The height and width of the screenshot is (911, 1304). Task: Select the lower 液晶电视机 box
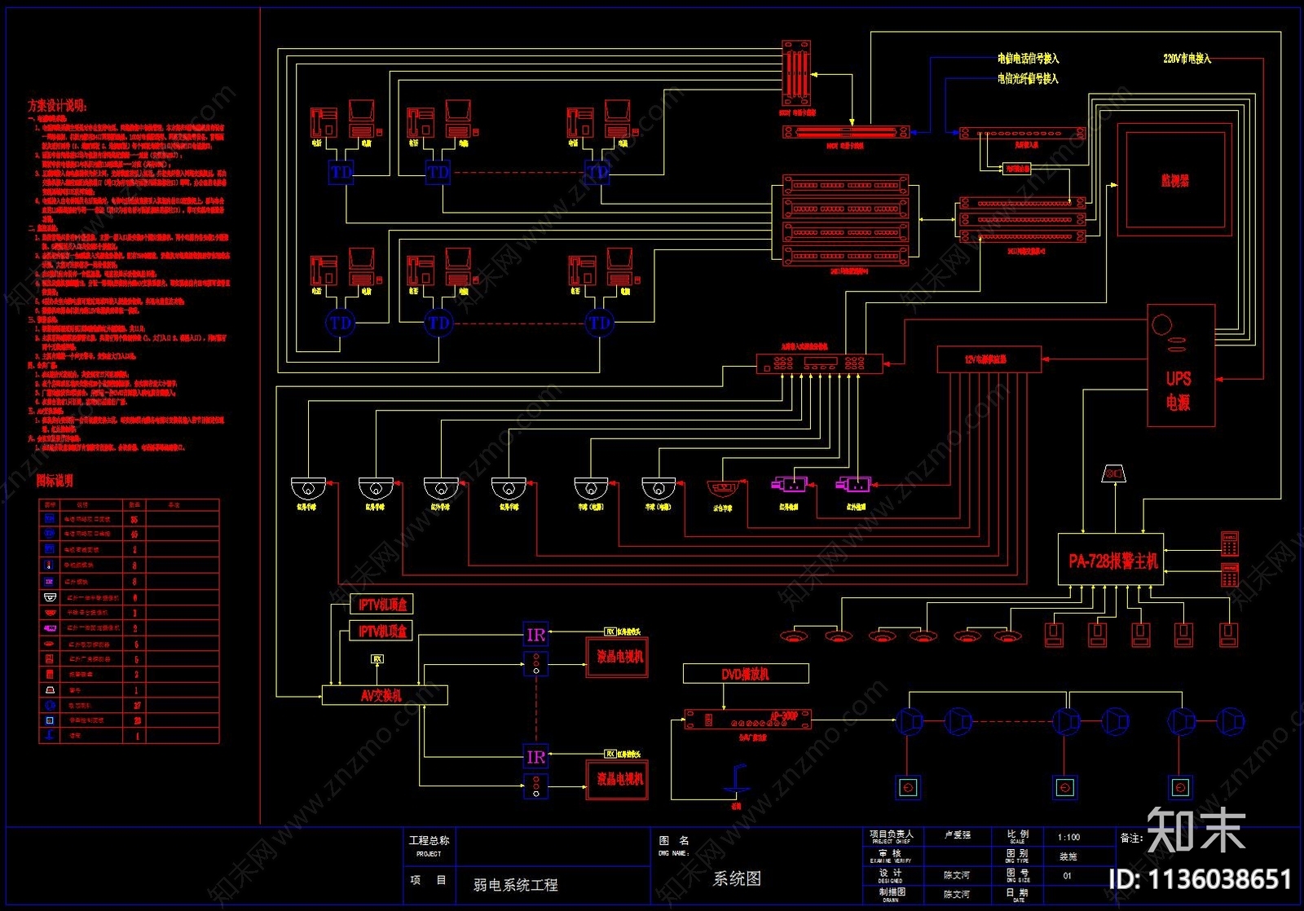click(619, 779)
